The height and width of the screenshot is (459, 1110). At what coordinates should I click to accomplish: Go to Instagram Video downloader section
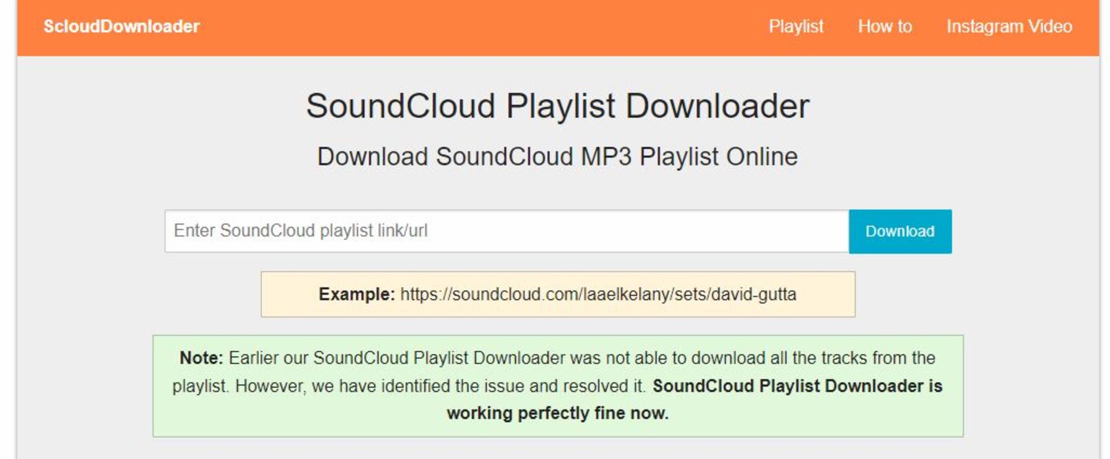click(x=1009, y=26)
